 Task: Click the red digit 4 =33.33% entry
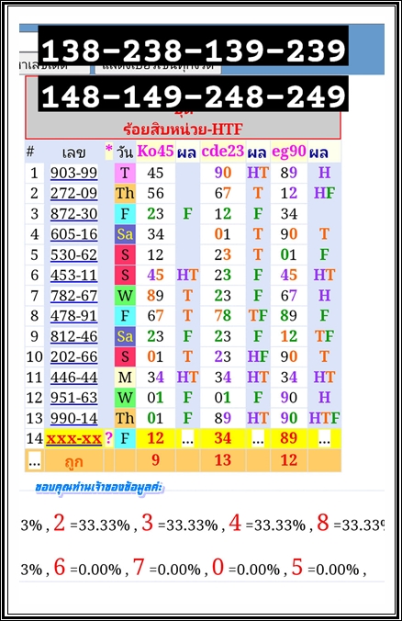tap(267, 524)
